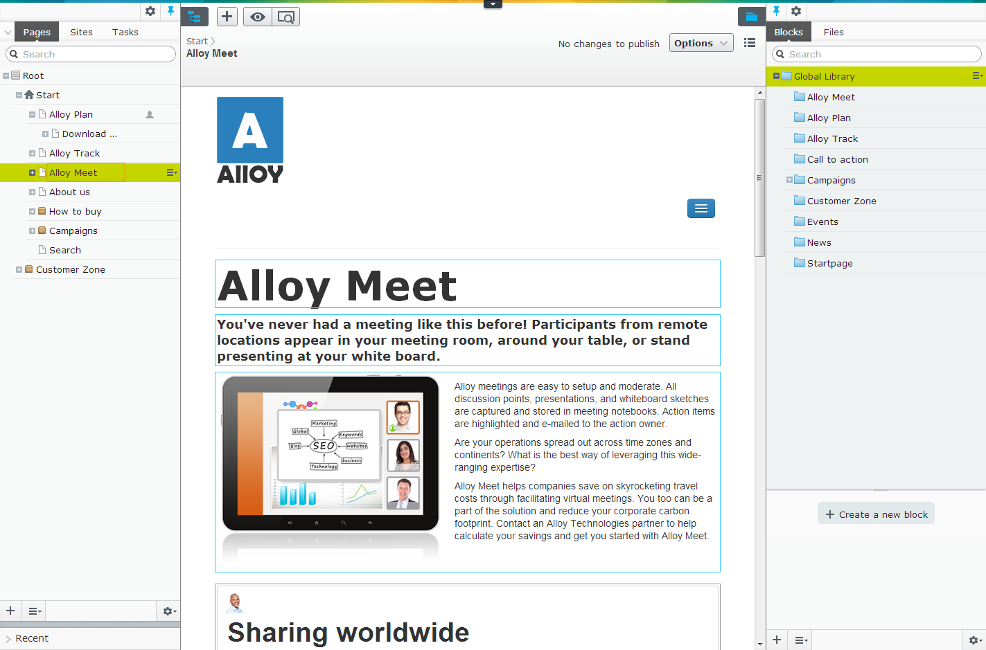The height and width of the screenshot is (650, 986).
Task: Toggle the assets folder pane button
Action: [x=752, y=17]
